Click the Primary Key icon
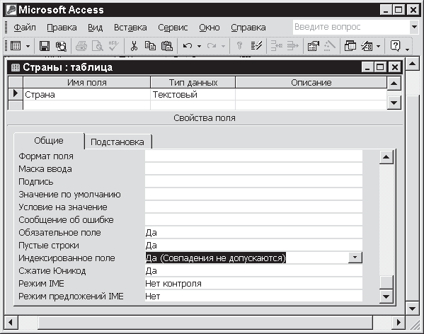 (x=239, y=46)
